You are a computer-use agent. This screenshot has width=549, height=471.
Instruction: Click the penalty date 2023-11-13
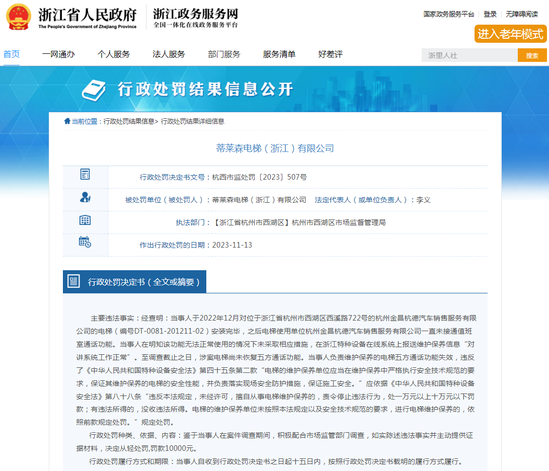coord(232,245)
